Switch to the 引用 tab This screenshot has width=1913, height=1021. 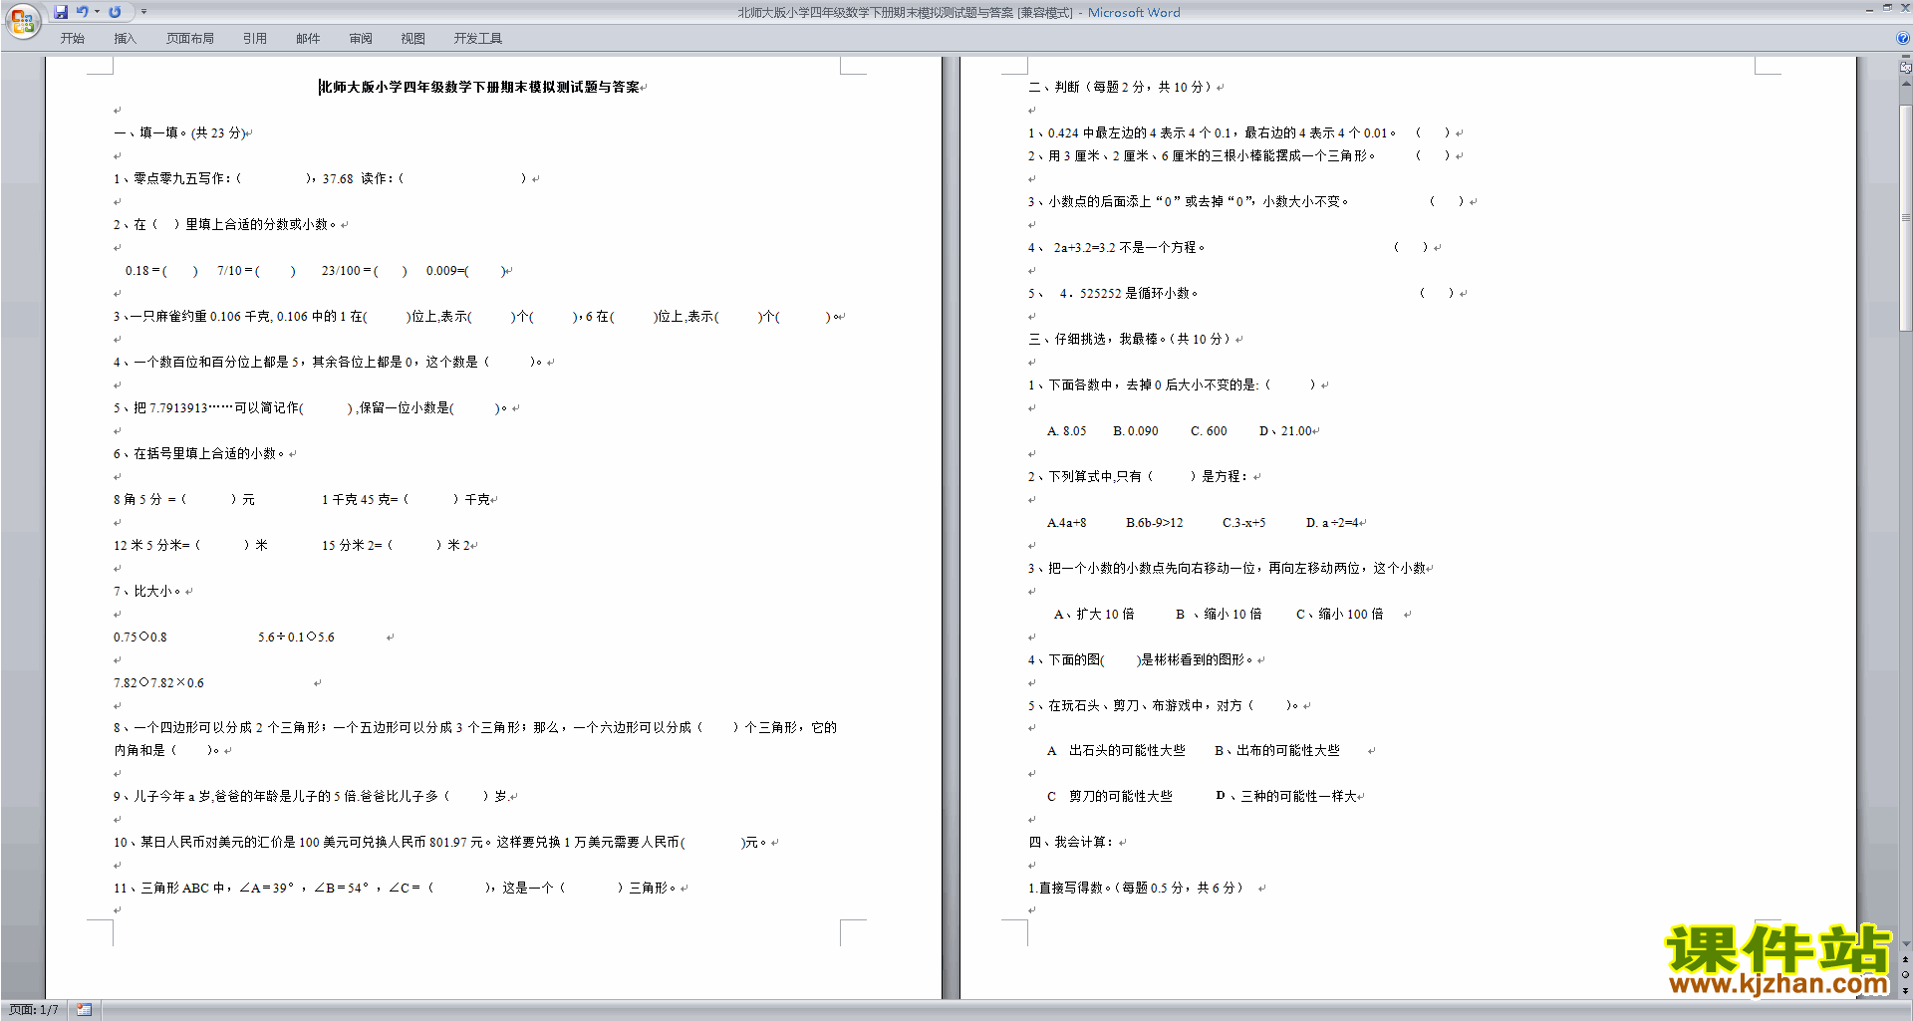[x=255, y=39]
